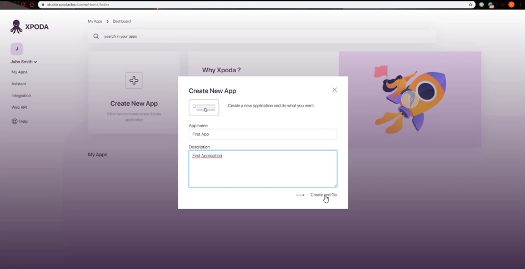The image size is (525, 269).
Task: Open the browser three-dot menu
Action: pos(521,4)
